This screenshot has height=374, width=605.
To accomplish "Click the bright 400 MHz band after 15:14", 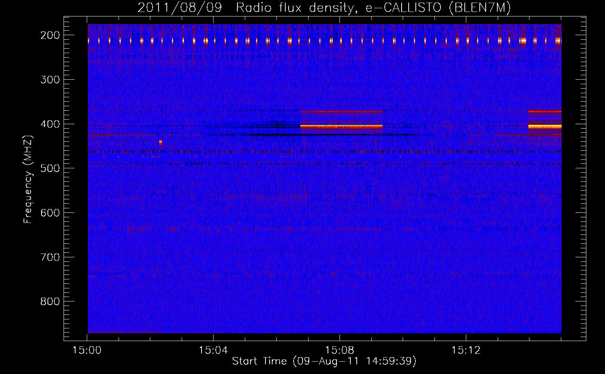I will [x=545, y=127].
